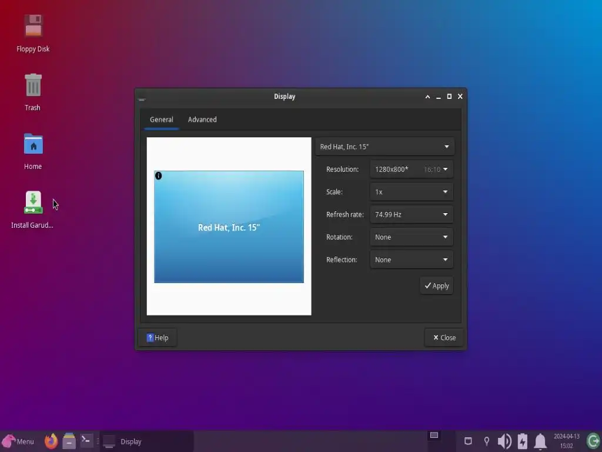Click the Display window taskbar entry
This screenshot has height=452, width=602.
coord(148,441)
